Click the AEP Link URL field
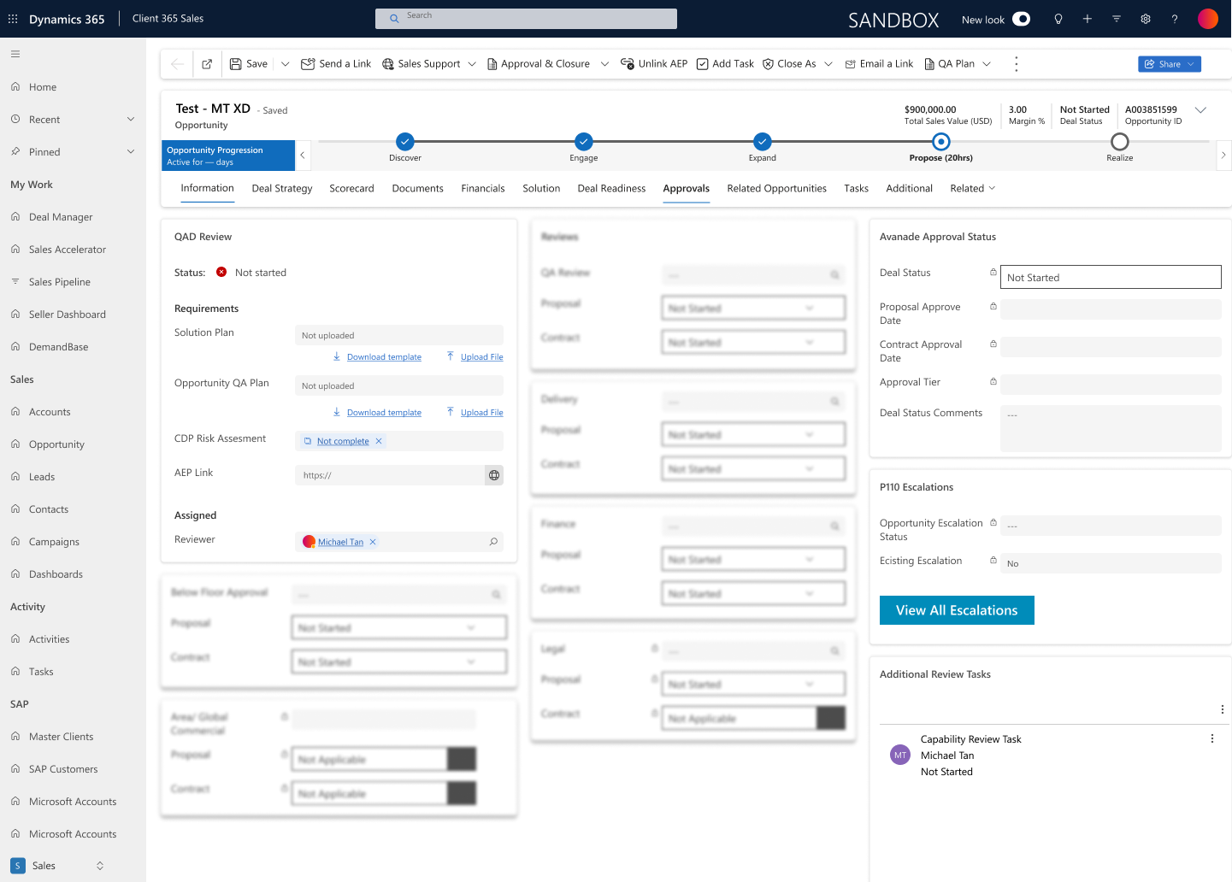The width and height of the screenshot is (1232, 882). point(390,475)
